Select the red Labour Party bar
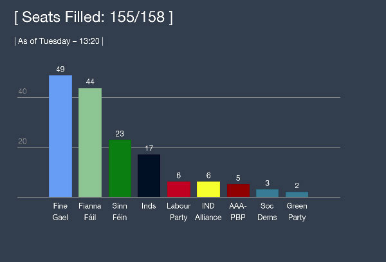 point(178,189)
